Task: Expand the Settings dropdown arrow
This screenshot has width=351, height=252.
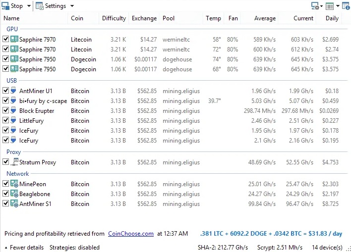Action: [72, 6]
